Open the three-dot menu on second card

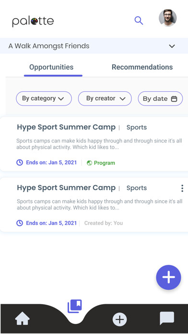(x=182, y=188)
